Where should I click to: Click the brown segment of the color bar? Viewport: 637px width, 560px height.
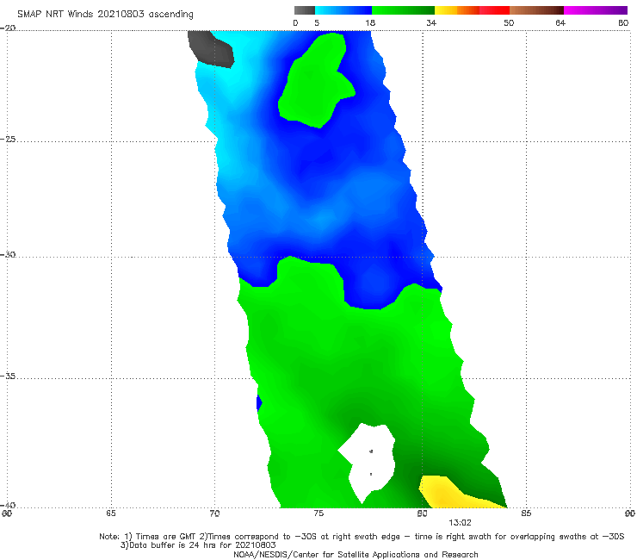tap(536, 10)
